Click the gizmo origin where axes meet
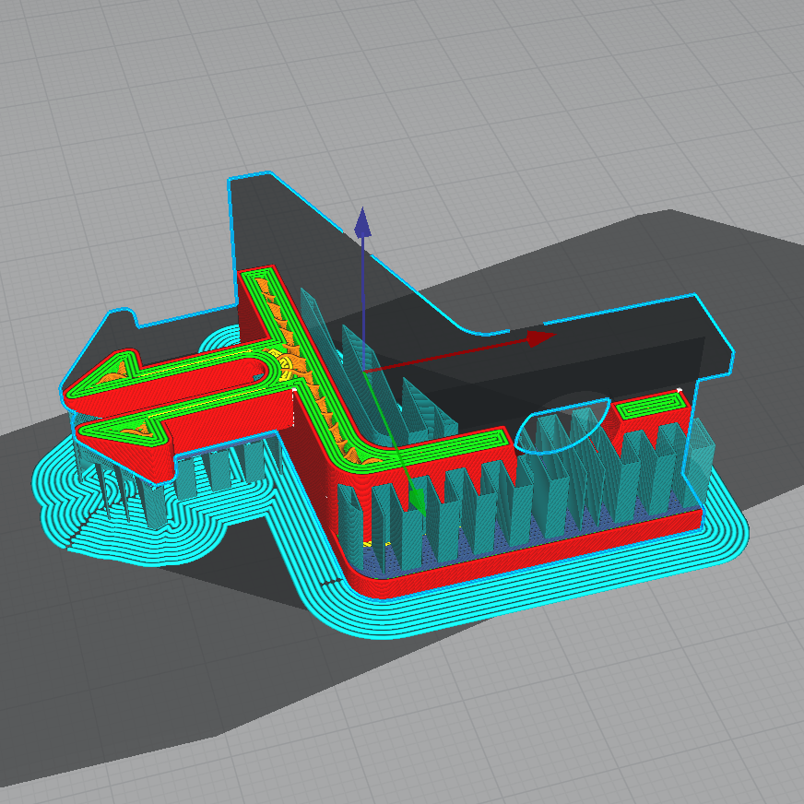 tap(364, 372)
